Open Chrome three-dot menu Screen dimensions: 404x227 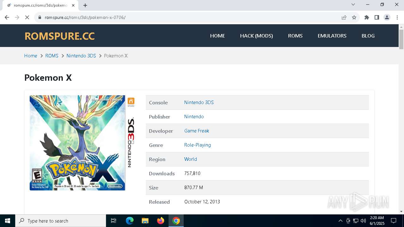pos(397,17)
